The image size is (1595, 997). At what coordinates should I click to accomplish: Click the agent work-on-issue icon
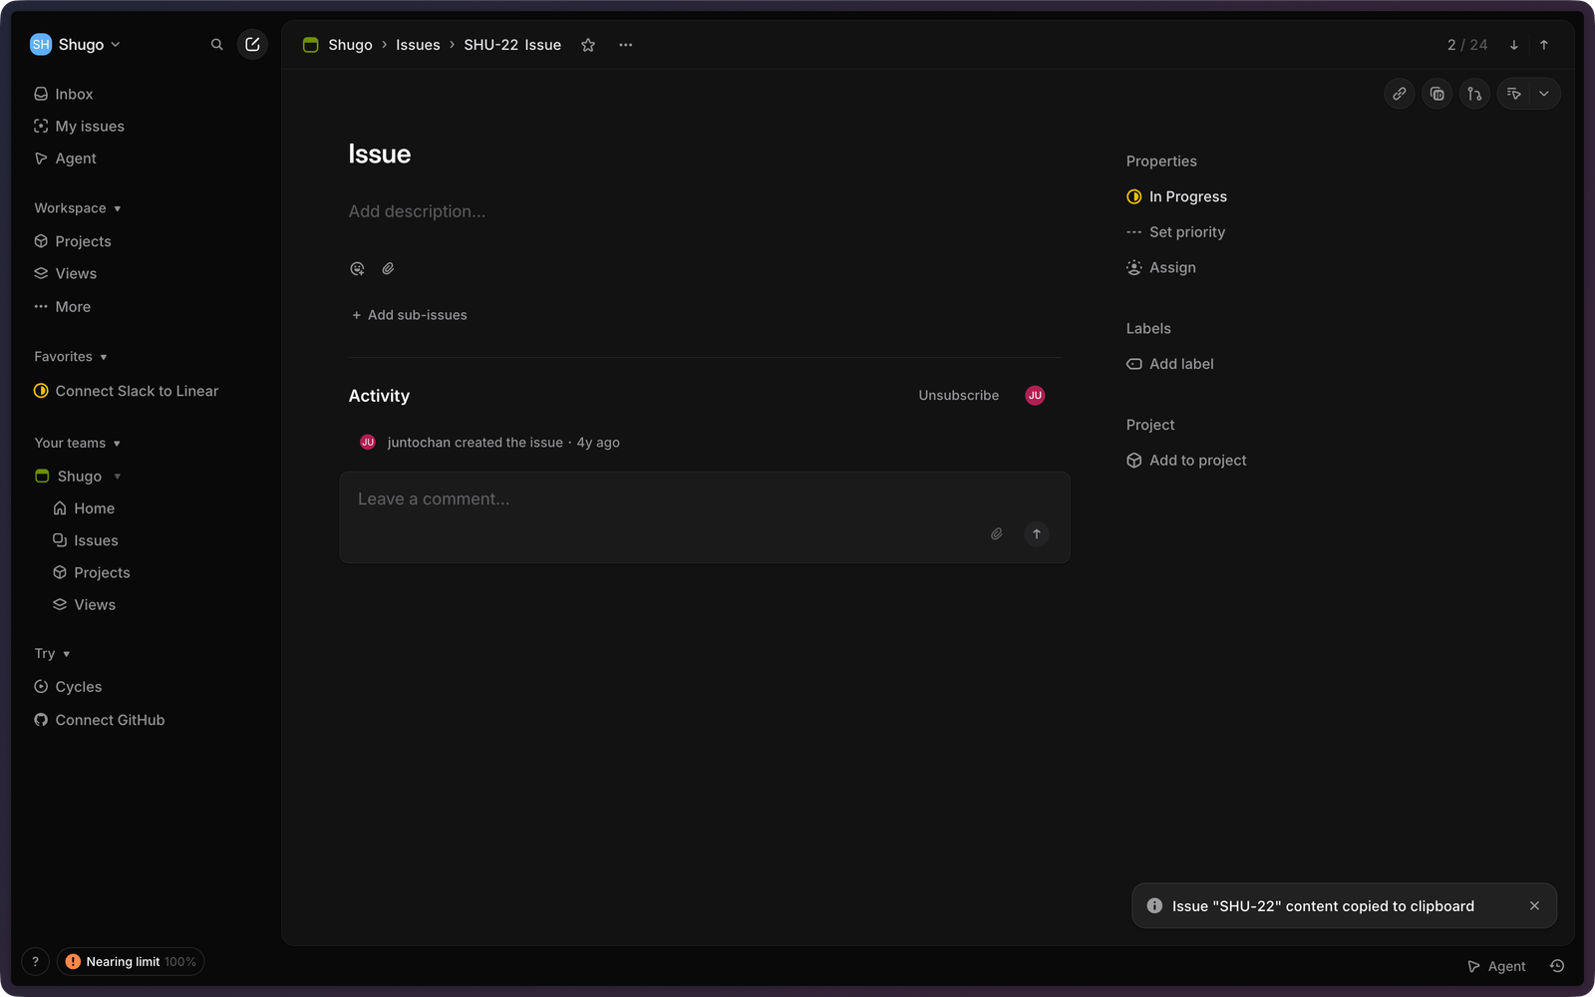coord(1513,94)
